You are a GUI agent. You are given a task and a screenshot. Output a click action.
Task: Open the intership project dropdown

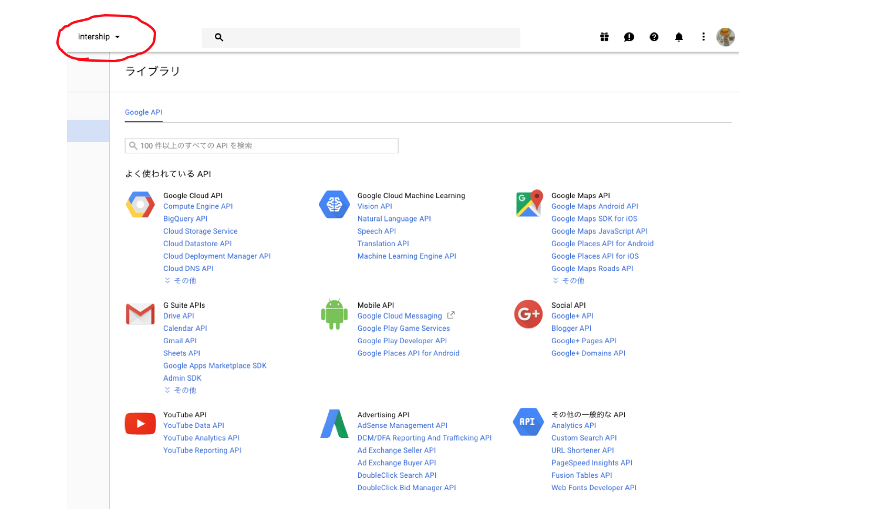(99, 37)
